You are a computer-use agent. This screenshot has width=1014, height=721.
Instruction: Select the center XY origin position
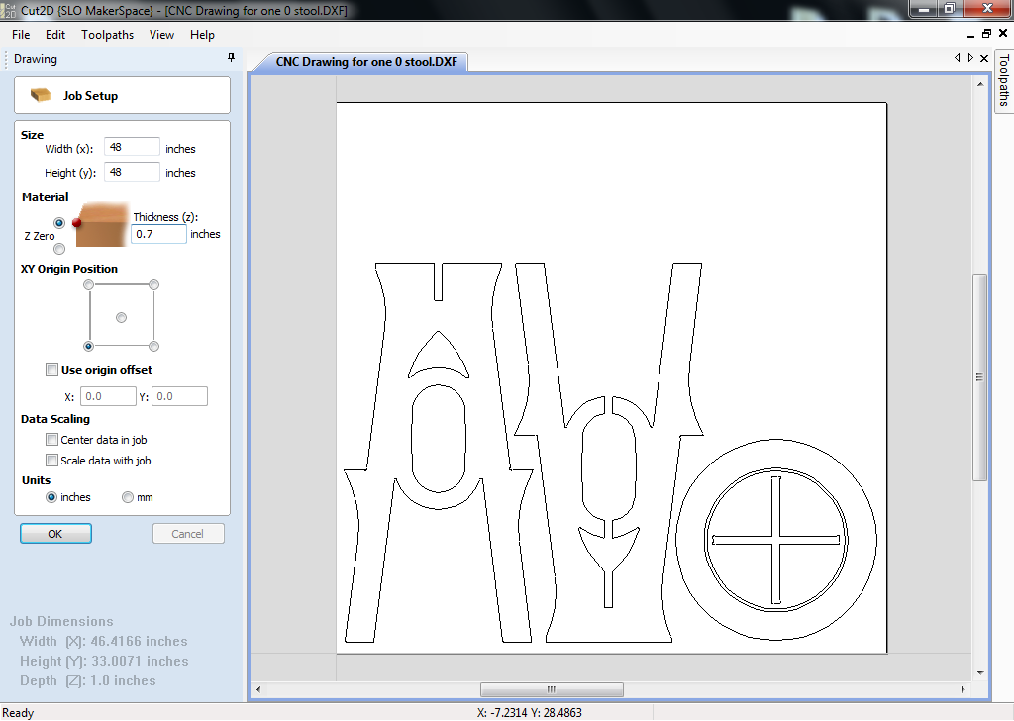(x=121, y=318)
